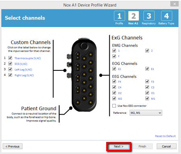Viewport: 181px width, 154px height.
Task: Click Reset to Default link
Action: coord(165,136)
